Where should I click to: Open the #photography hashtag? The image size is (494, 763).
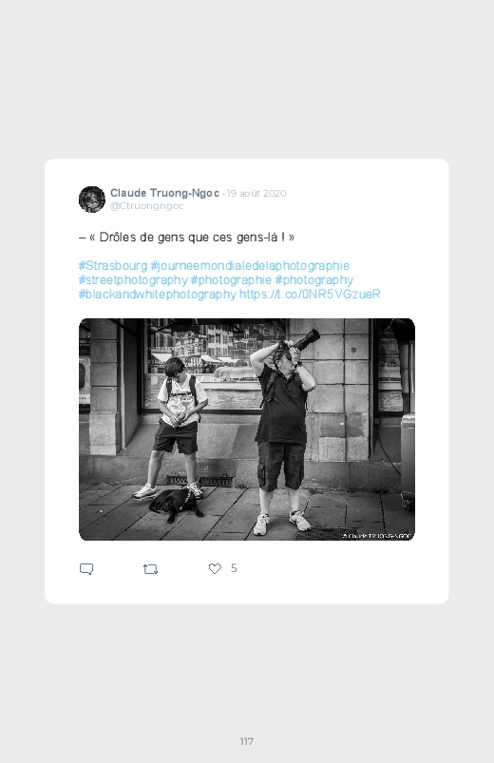[313, 279]
